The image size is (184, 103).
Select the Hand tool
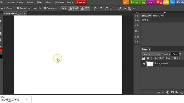click(1, 40)
